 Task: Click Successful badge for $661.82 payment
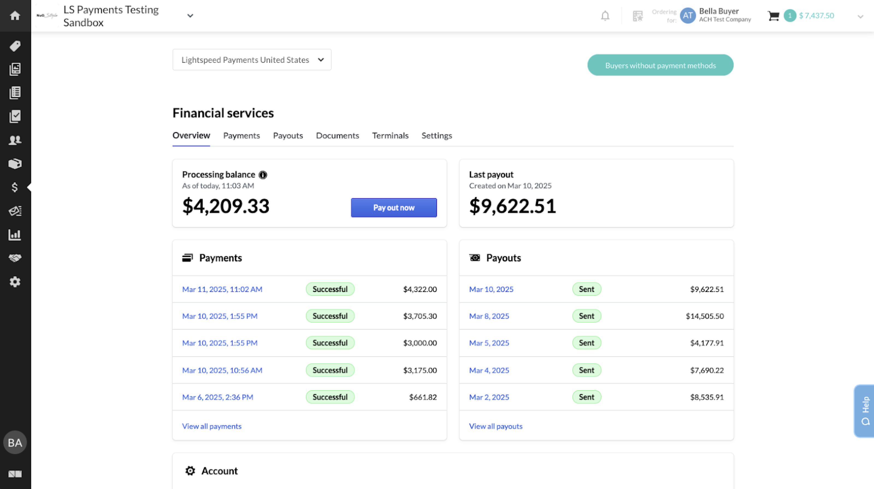[x=330, y=397]
